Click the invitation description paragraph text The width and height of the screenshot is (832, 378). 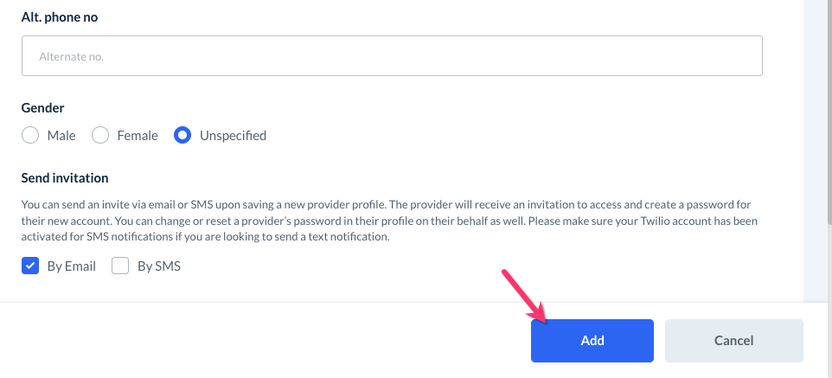pos(389,220)
